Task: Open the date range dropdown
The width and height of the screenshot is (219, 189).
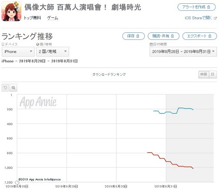Action: click(x=183, y=52)
